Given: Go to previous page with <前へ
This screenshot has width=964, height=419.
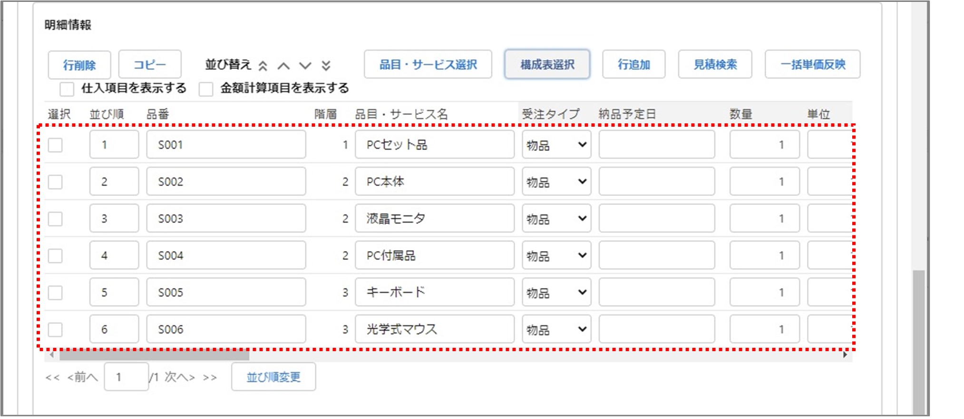Looking at the screenshot, I should (82, 378).
